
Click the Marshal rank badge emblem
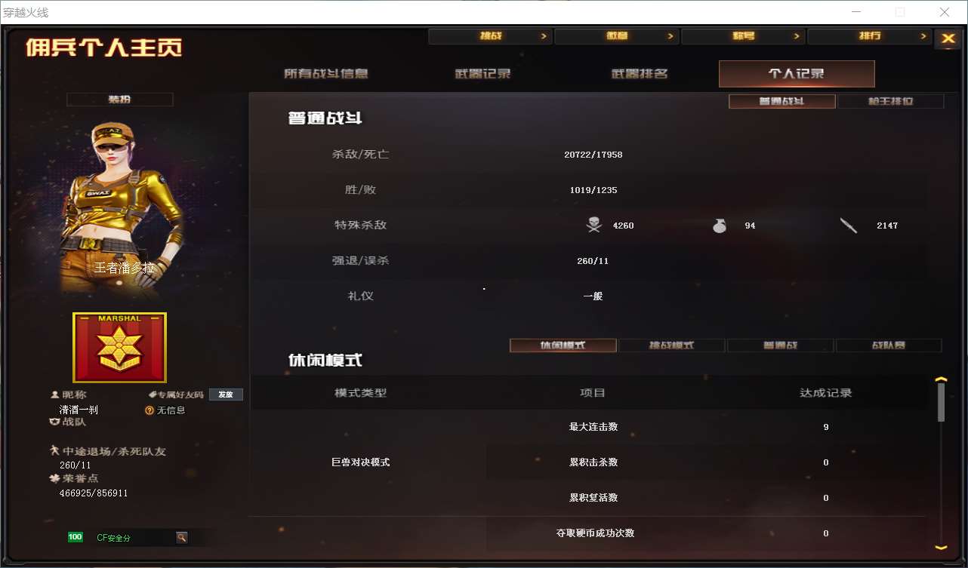point(119,348)
